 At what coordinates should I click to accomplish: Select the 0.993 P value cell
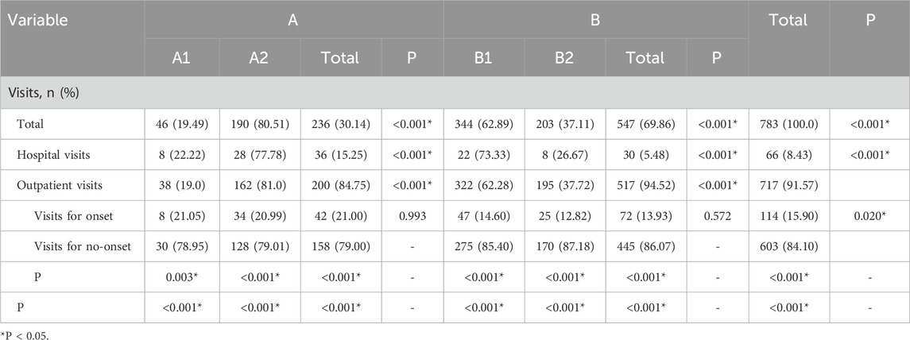tap(412, 215)
